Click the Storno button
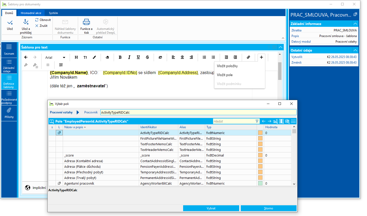Image resolution: width=367 pixels, height=216 pixels. point(268,208)
